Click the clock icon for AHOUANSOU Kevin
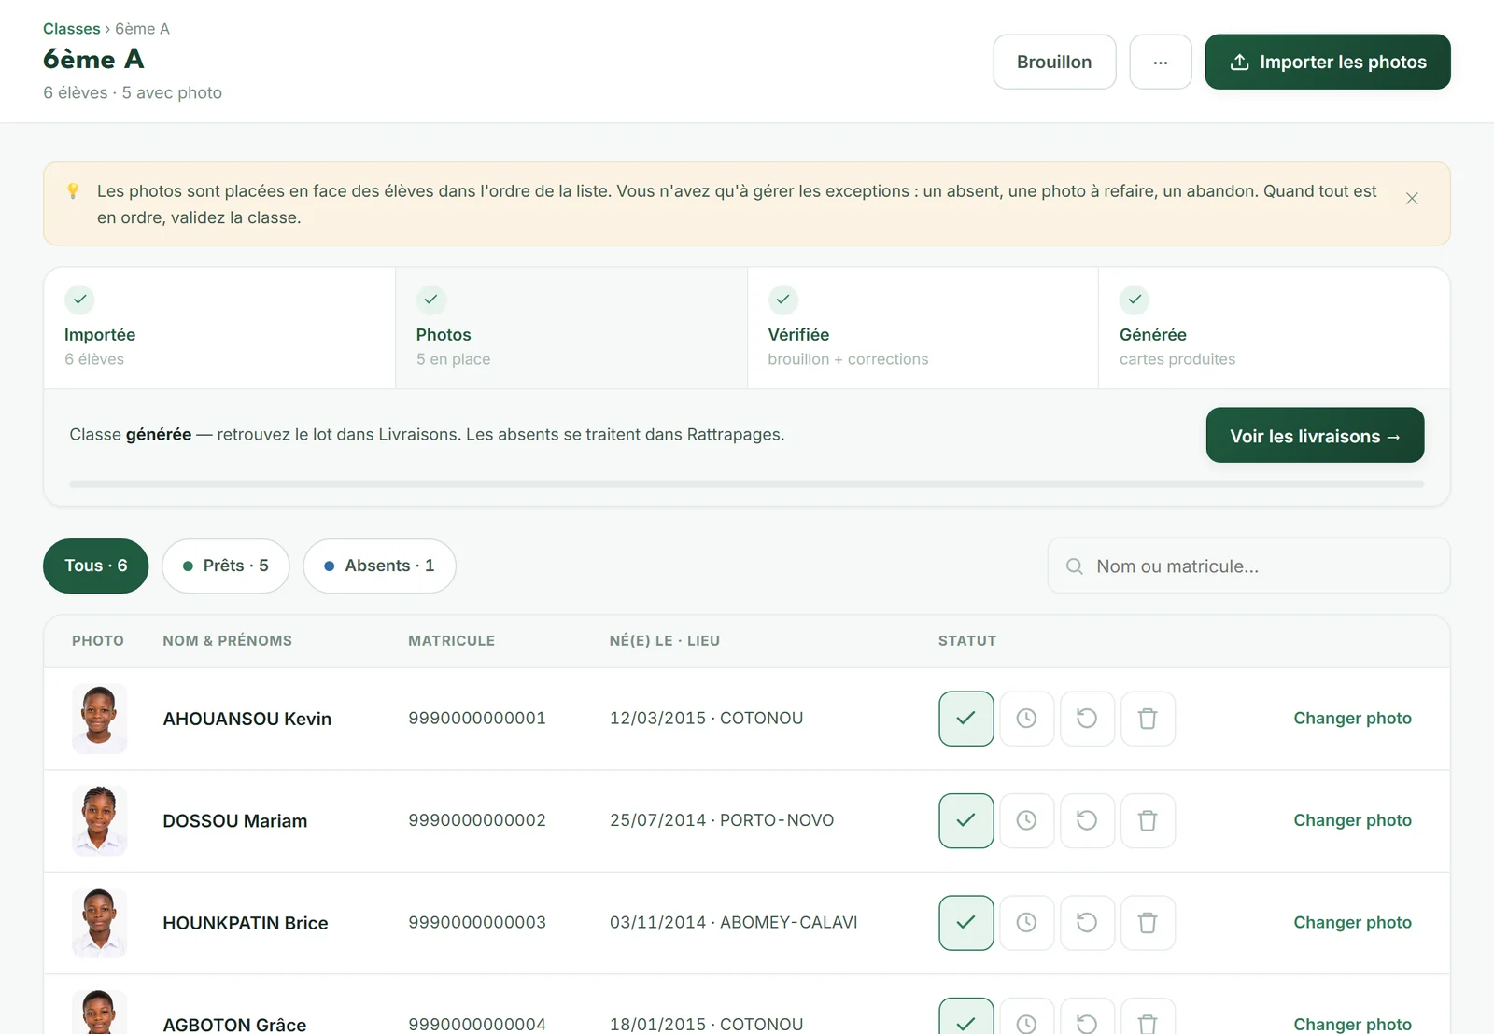The image size is (1494, 1034). (1026, 719)
